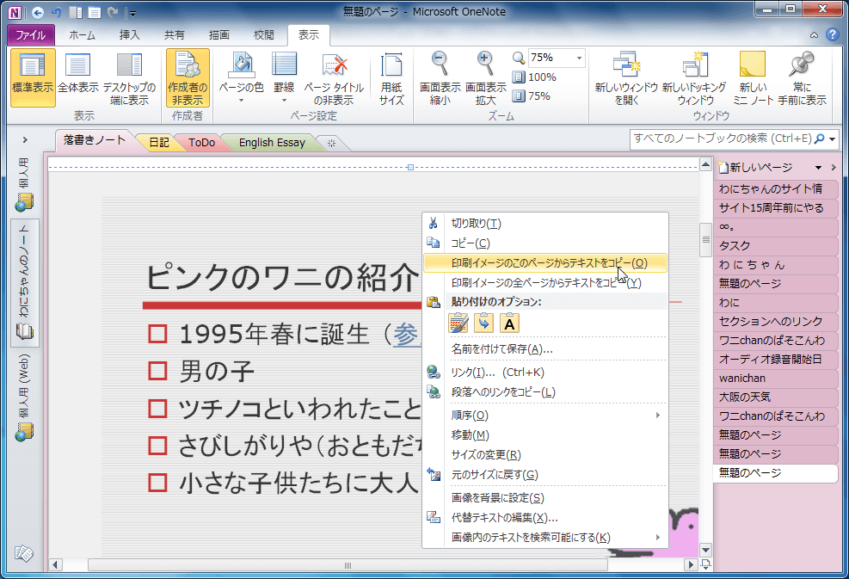Expand the 順序(O) submenu
Viewport: 849px width, 579px height.
(x=544, y=416)
